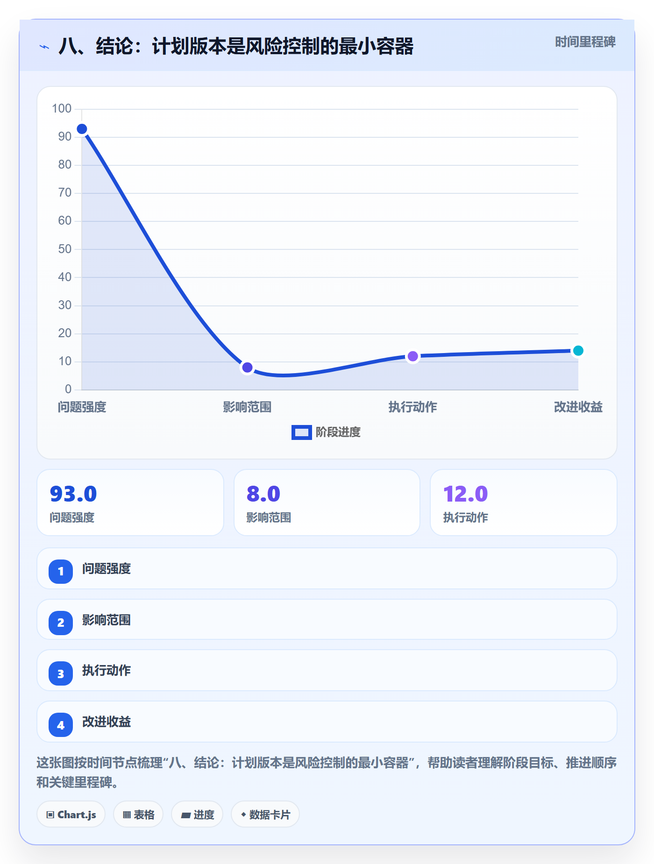Select the 执行动作 step row text
The height and width of the screenshot is (864, 654).
pyautogui.click(x=107, y=671)
